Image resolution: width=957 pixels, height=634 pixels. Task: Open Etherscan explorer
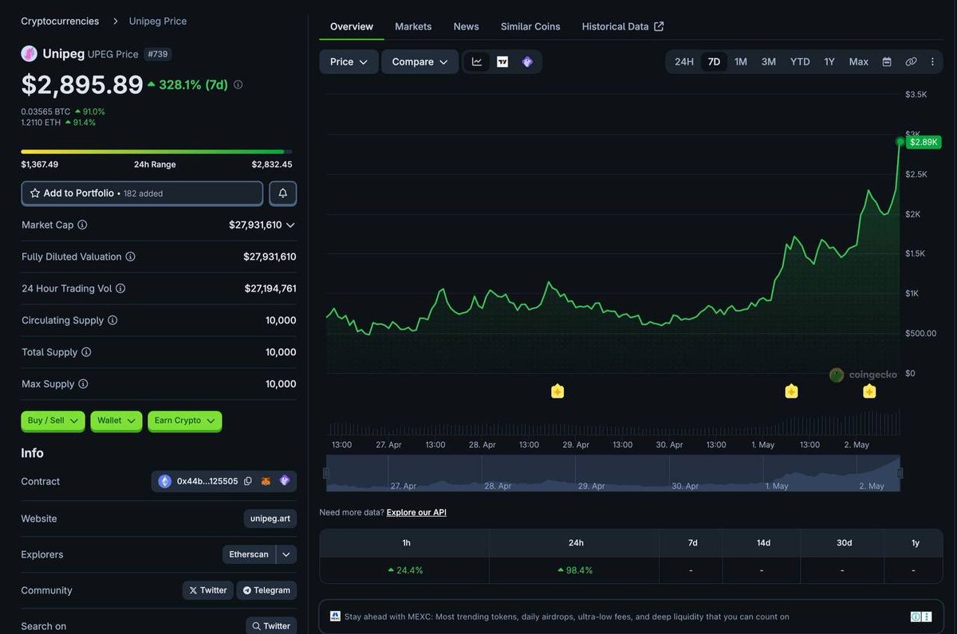click(249, 554)
